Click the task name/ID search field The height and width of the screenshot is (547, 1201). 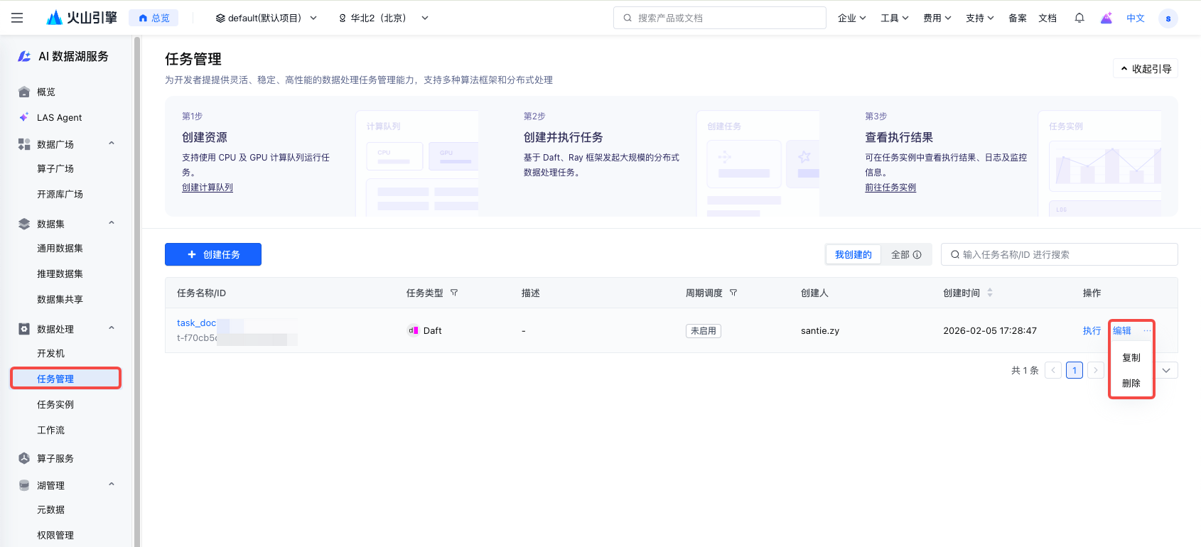1059,254
